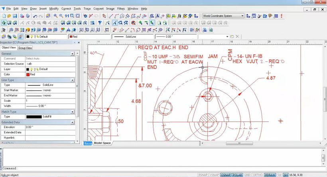Click the New document icon
This screenshot has height=177, width=327.
(4, 16)
